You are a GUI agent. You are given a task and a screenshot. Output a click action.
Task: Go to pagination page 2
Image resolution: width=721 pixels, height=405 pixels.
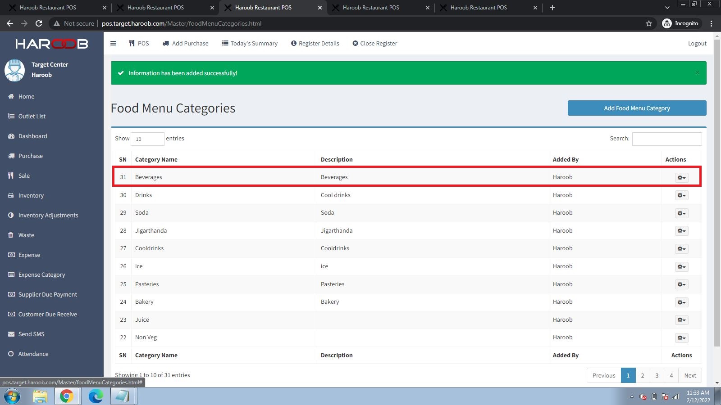pyautogui.click(x=643, y=375)
